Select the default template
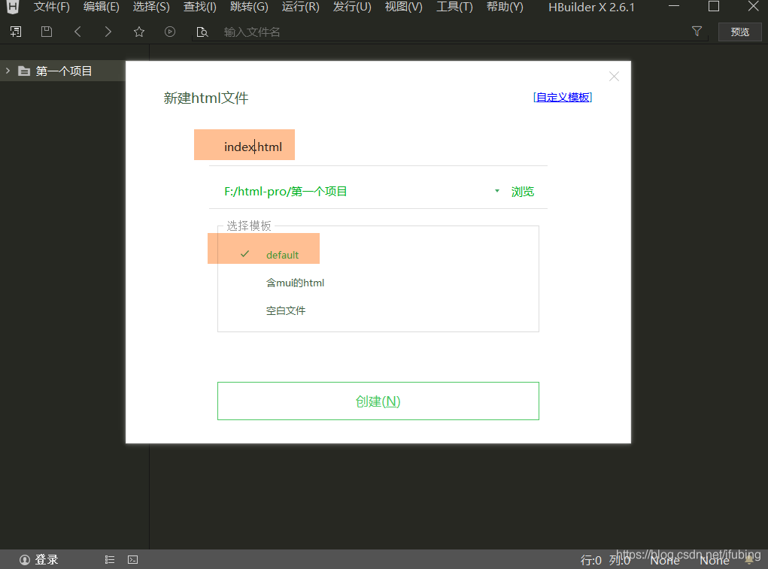 point(282,255)
